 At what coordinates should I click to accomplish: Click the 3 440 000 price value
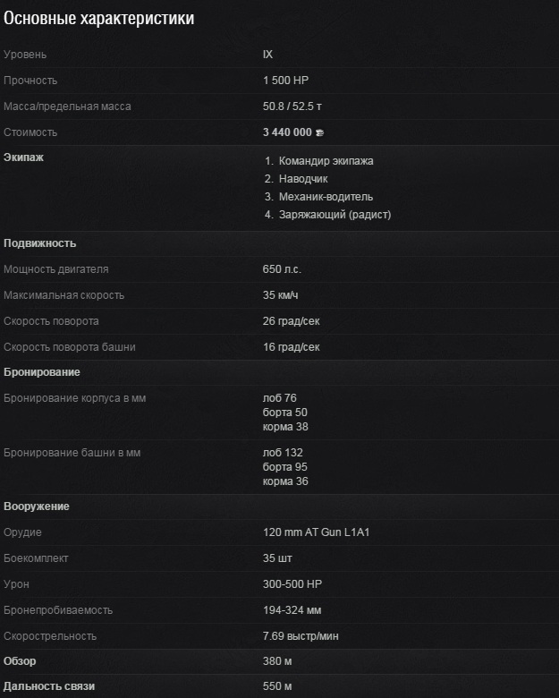click(287, 132)
